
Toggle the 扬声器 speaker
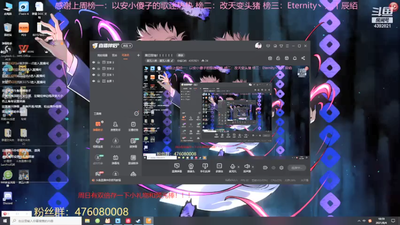(246, 168)
